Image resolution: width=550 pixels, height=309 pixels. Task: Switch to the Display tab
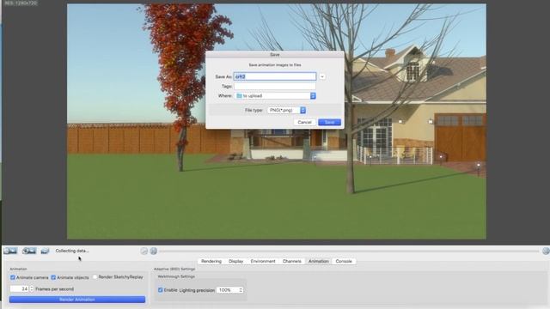(235, 261)
